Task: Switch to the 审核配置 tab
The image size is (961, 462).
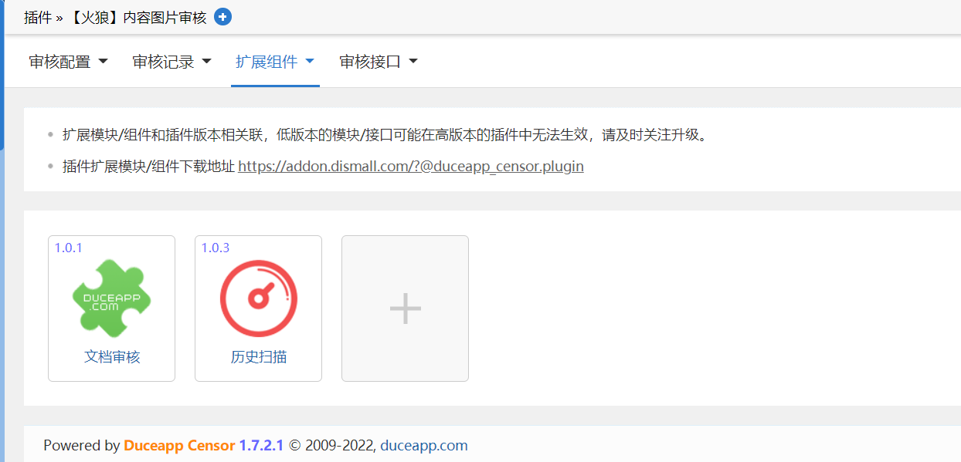Action: [x=60, y=61]
